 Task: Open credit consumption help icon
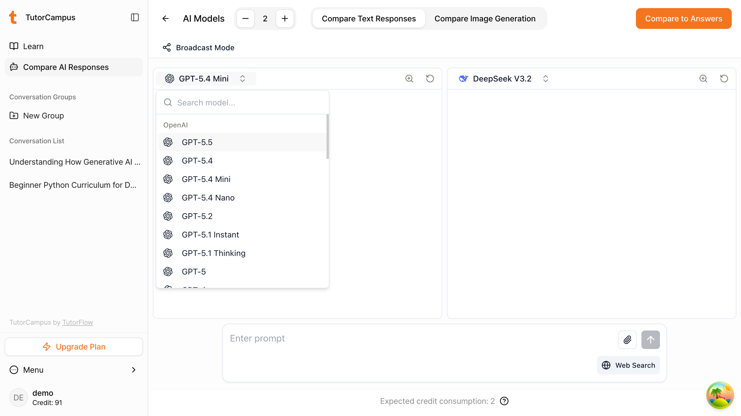pyautogui.click(x=504, y=401)
